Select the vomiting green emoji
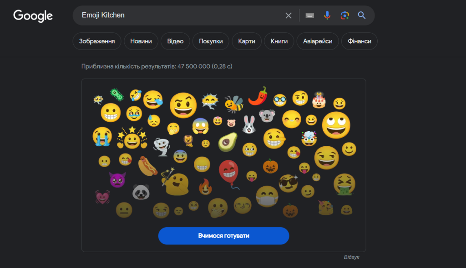This screenshot has width=466, height=268. pyautogui.click(x=344, y=184)
